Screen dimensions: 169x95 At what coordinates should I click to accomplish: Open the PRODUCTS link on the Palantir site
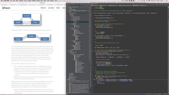[43, 8]
